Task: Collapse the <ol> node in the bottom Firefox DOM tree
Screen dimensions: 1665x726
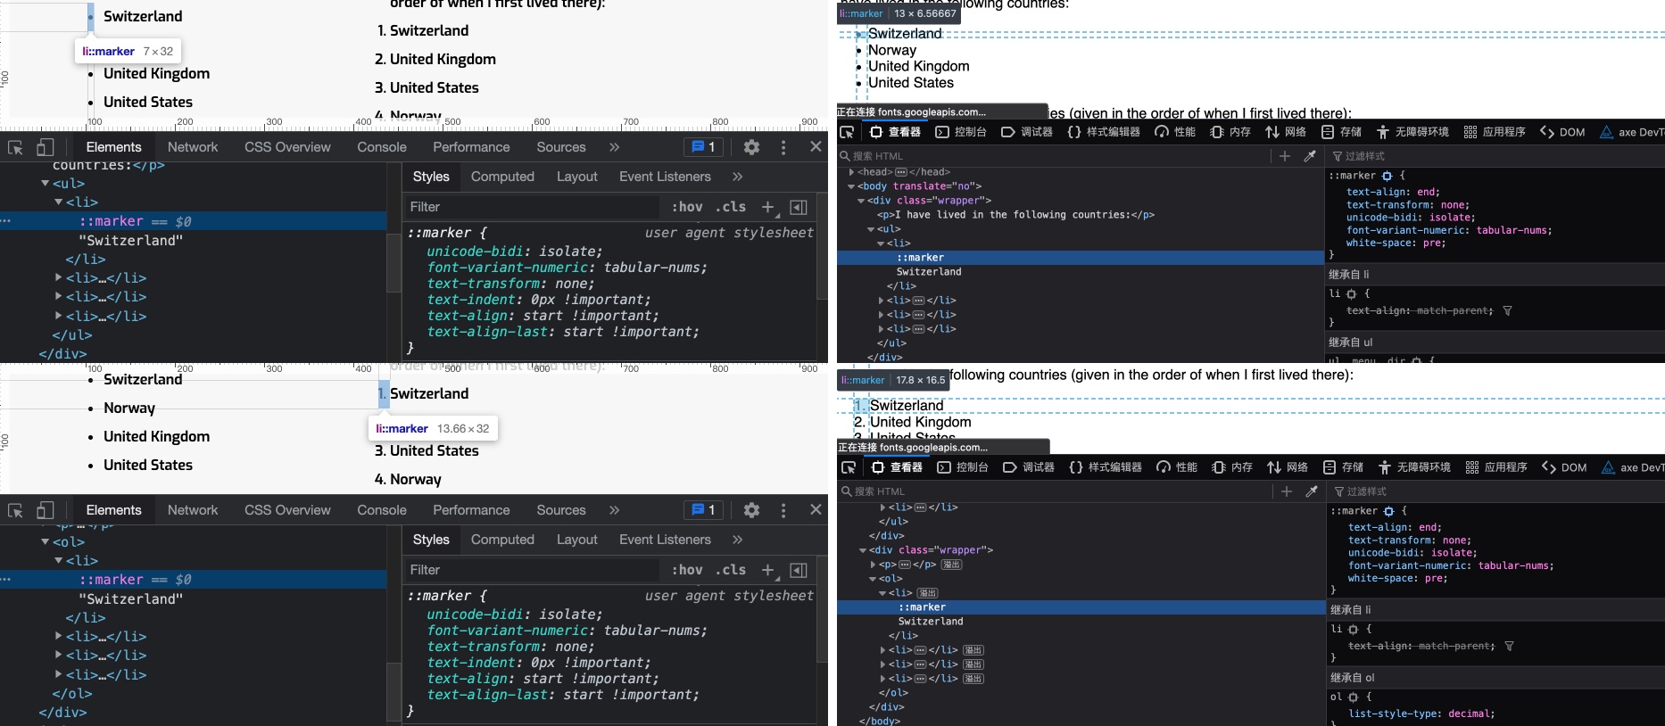Action: [x=874, y=579]
